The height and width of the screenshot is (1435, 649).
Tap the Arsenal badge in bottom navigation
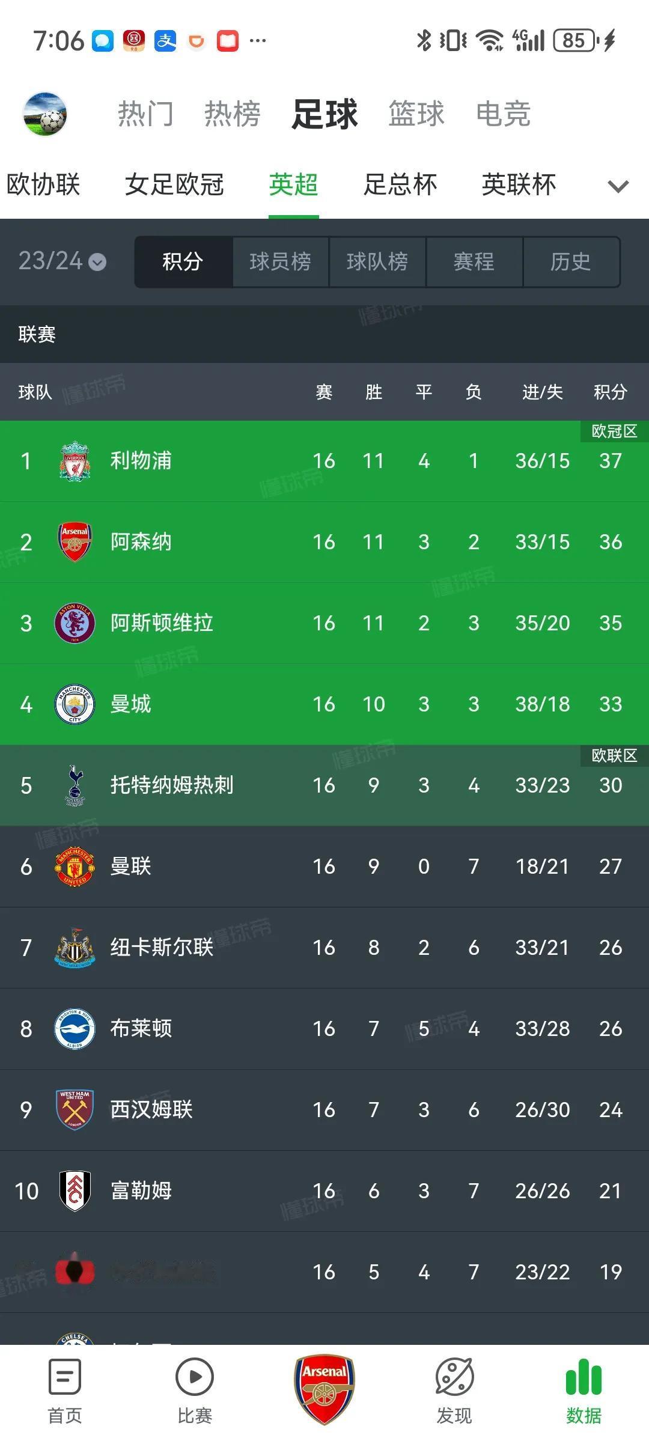coord(323,1388)
